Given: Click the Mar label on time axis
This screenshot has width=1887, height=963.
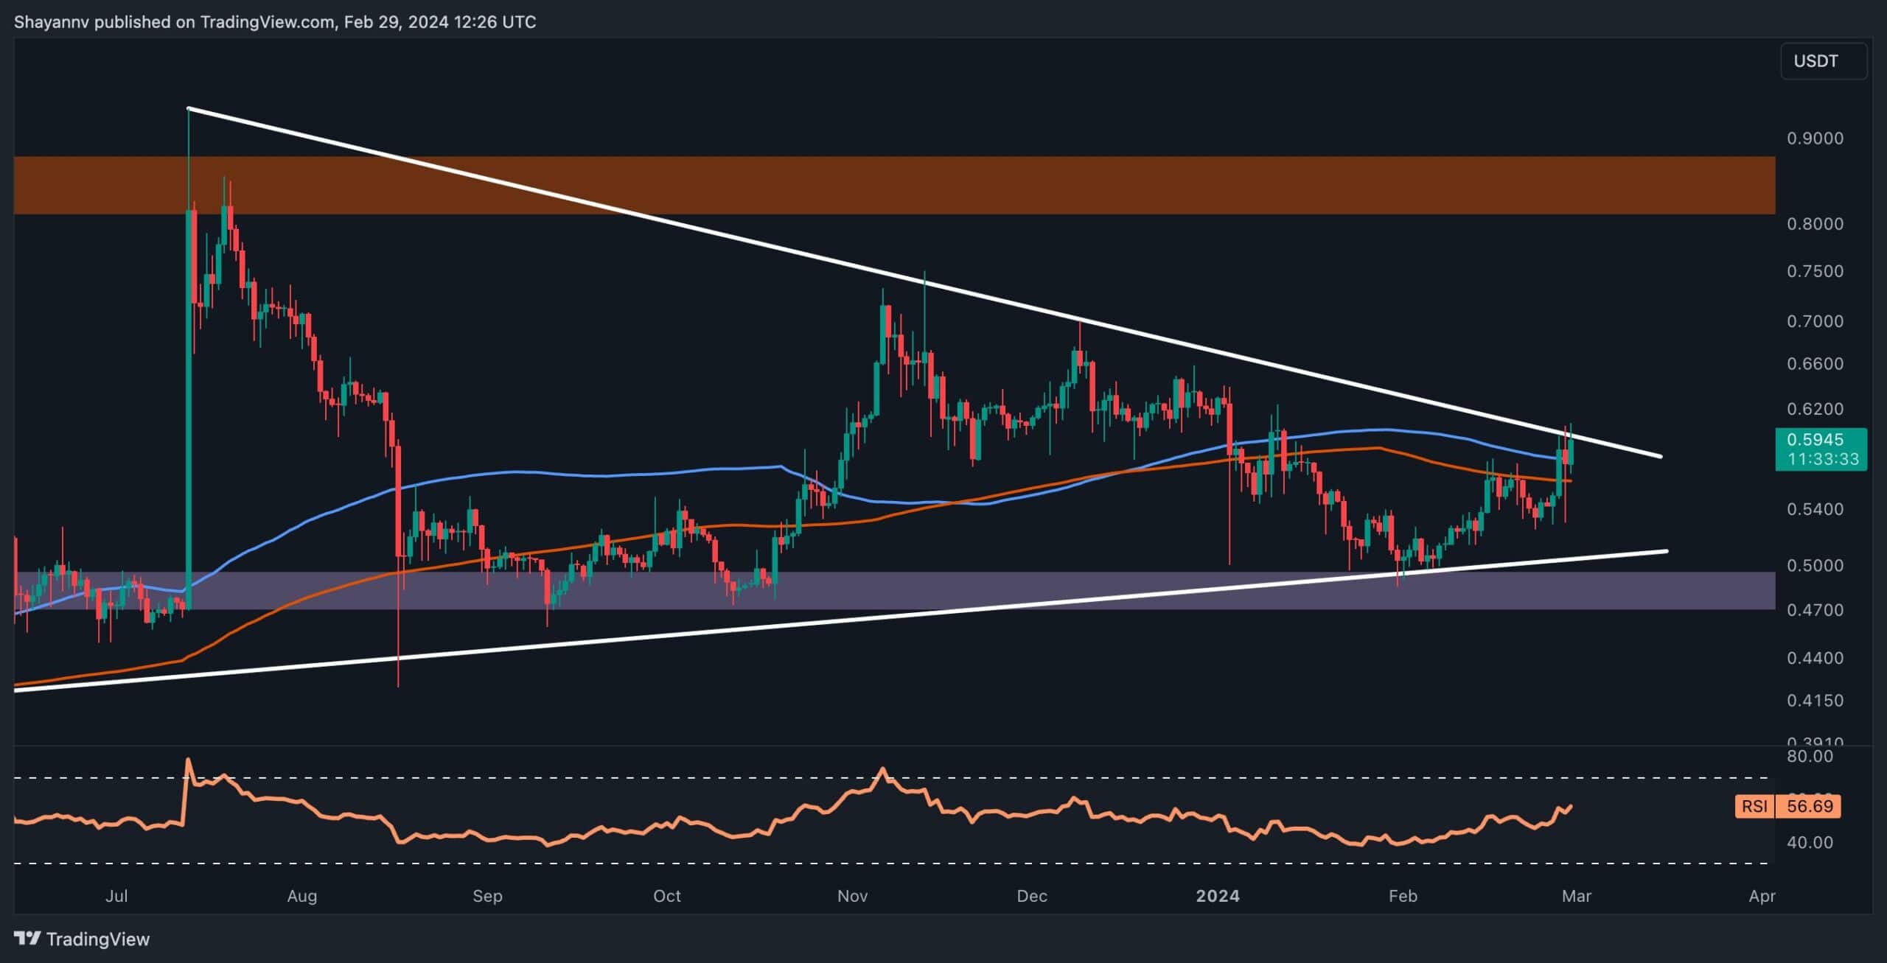Looking at the screenshot, I should tap(1577, 896).
